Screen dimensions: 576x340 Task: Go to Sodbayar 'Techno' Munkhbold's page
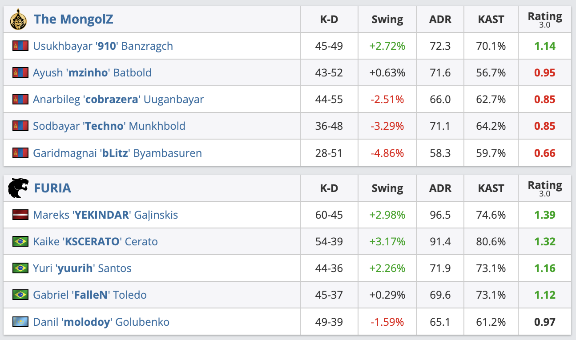[109, 126]
